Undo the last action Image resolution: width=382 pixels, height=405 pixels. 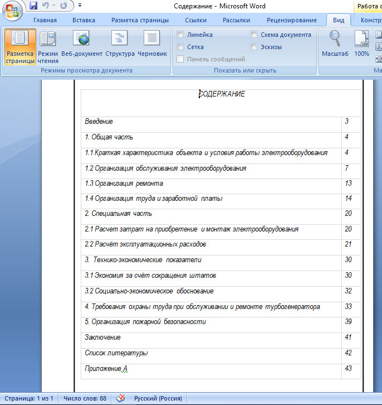point(45,6)
